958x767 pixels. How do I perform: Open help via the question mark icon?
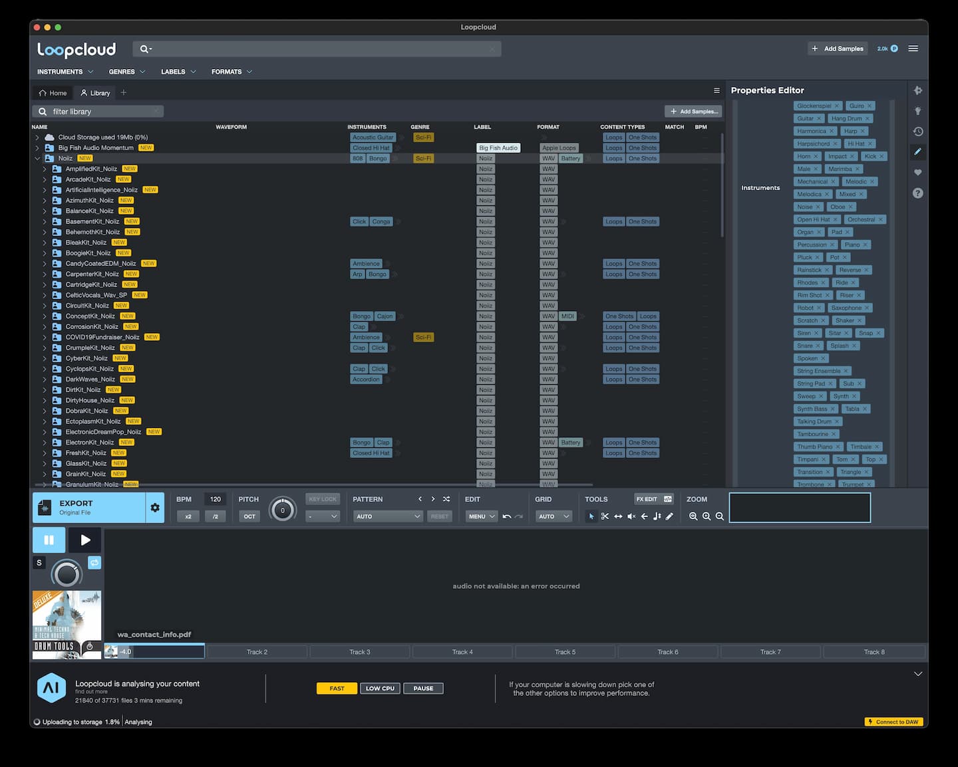[918, 193]
